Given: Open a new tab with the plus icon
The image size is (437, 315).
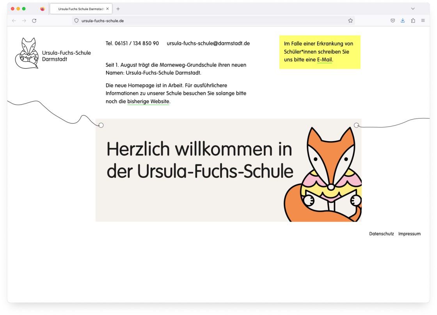Looking at the screenshot, I should coord(118,9).
